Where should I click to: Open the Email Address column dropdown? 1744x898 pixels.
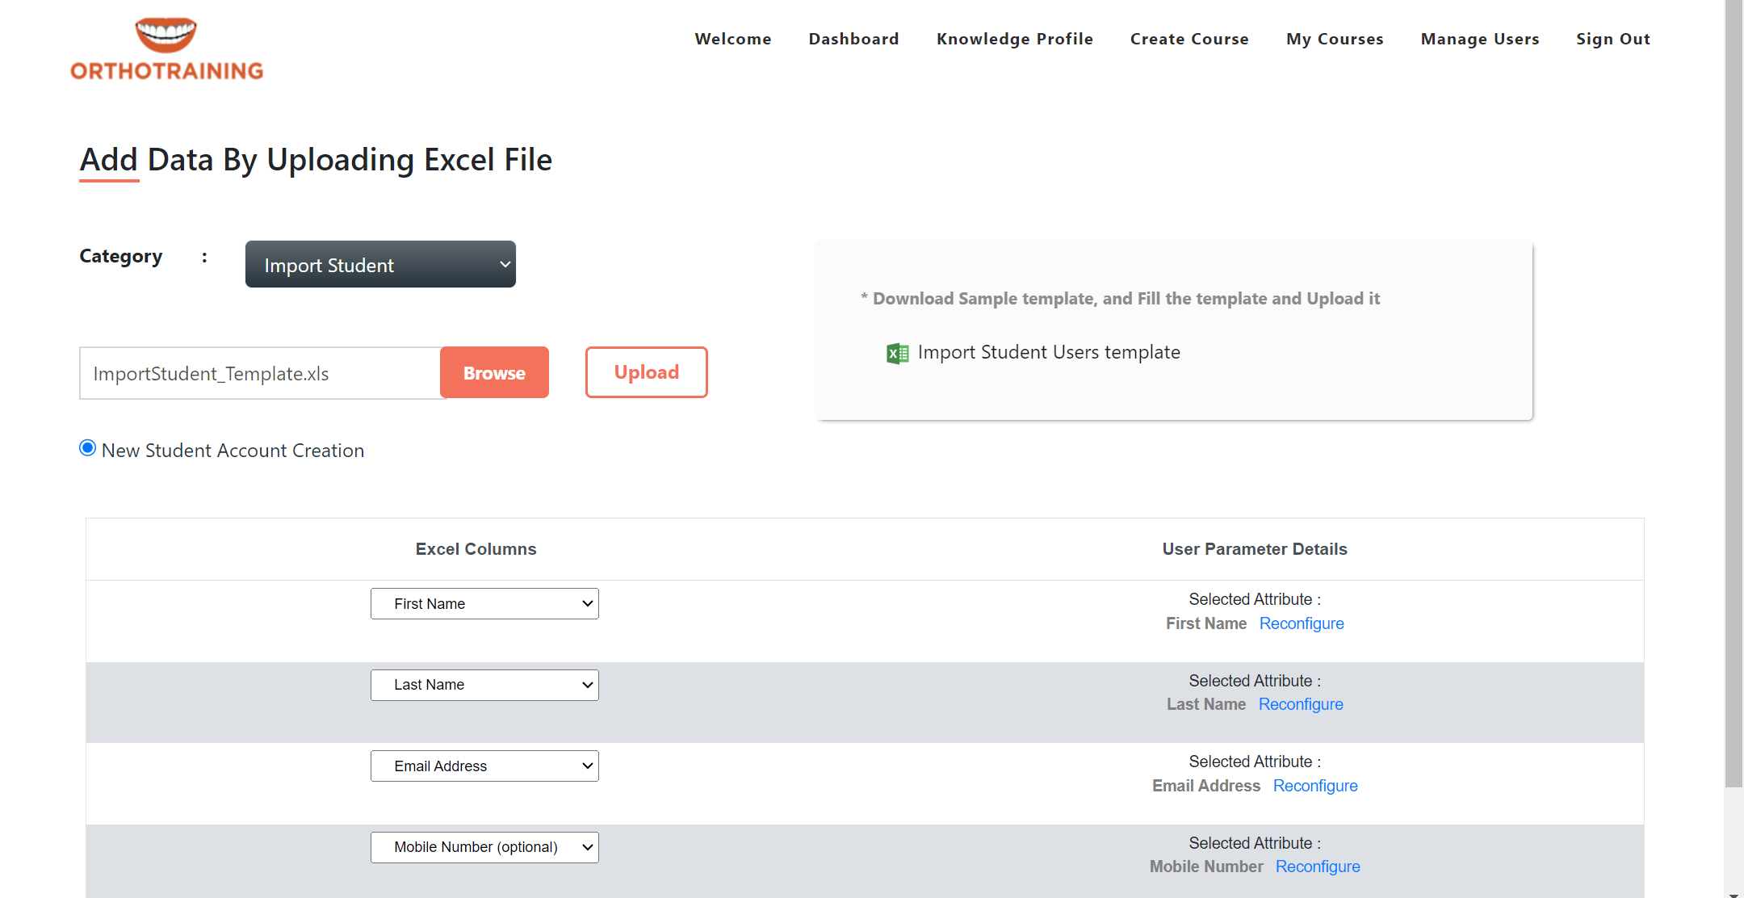[484, 766]
